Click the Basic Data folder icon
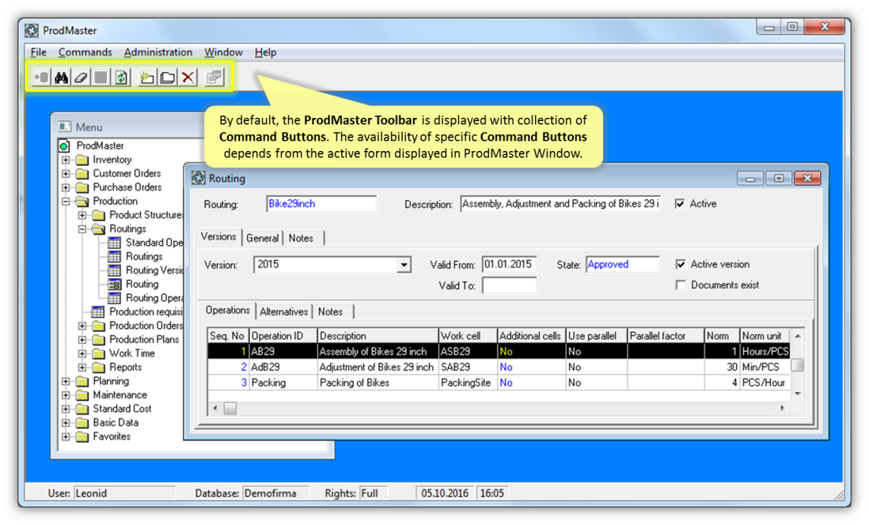This screenshot has width=869, height=525. tap(82, 422)
